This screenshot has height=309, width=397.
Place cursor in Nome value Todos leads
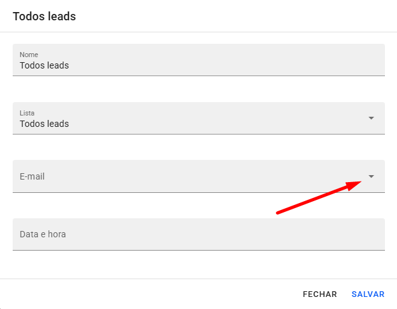coord(44,65)
